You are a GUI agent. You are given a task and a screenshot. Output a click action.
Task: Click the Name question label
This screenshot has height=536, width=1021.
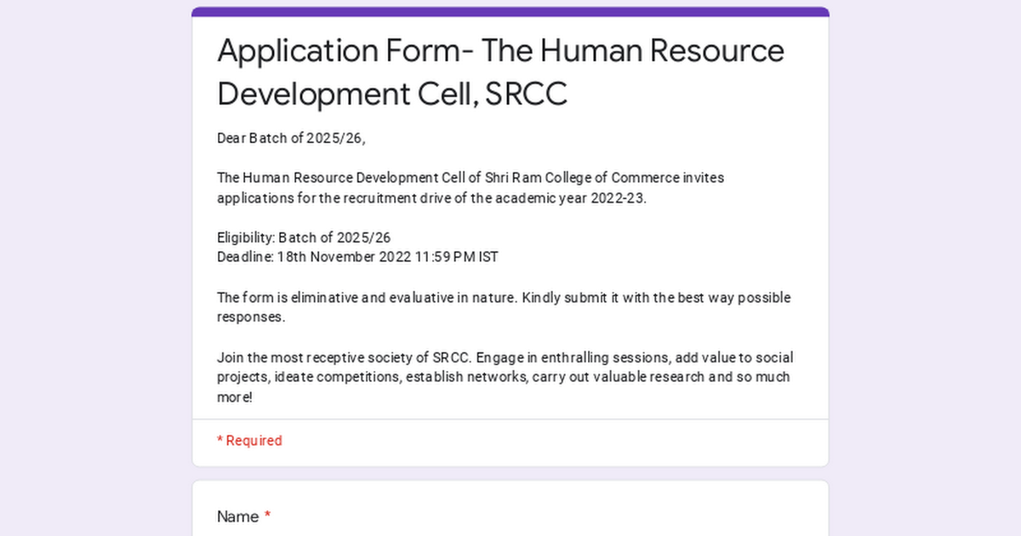pos(237,516)
